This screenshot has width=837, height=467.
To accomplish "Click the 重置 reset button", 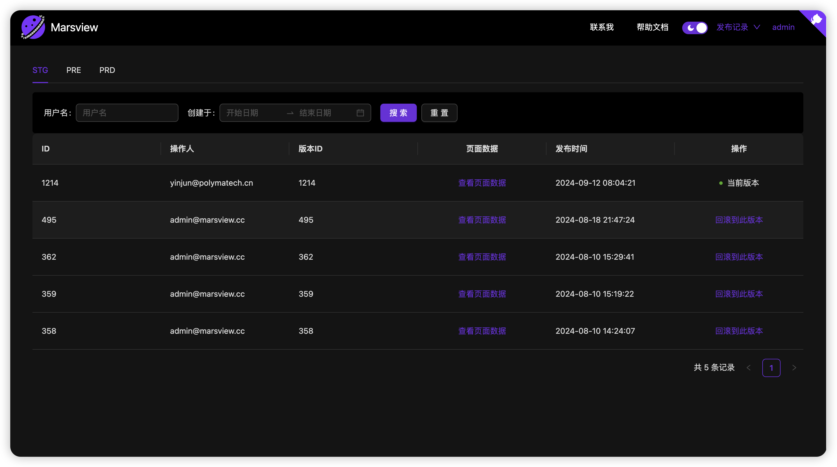I will (439, 112).
